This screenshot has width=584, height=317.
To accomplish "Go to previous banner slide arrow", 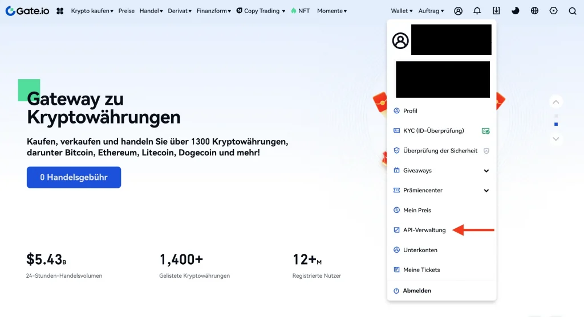I will pyautogui.click(x=556, y=102).
